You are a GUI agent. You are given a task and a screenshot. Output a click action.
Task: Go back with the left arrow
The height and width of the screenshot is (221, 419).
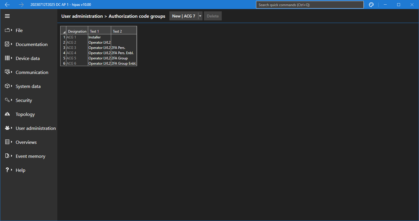7,5
